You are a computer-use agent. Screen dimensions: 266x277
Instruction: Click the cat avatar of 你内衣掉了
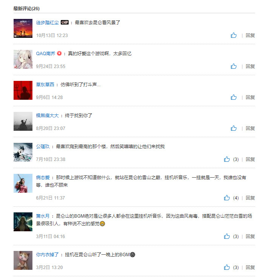click(x=23, y=260)
